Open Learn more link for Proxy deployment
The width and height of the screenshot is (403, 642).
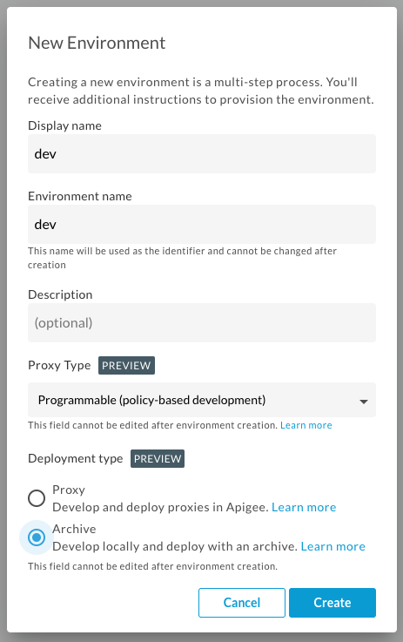click(x=304, y=507)
